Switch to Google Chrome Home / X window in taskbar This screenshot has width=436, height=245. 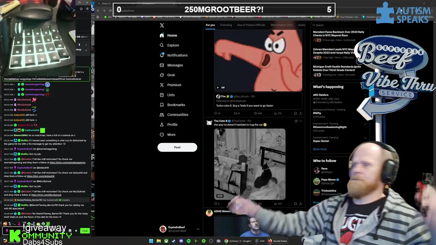click(238, 241)
